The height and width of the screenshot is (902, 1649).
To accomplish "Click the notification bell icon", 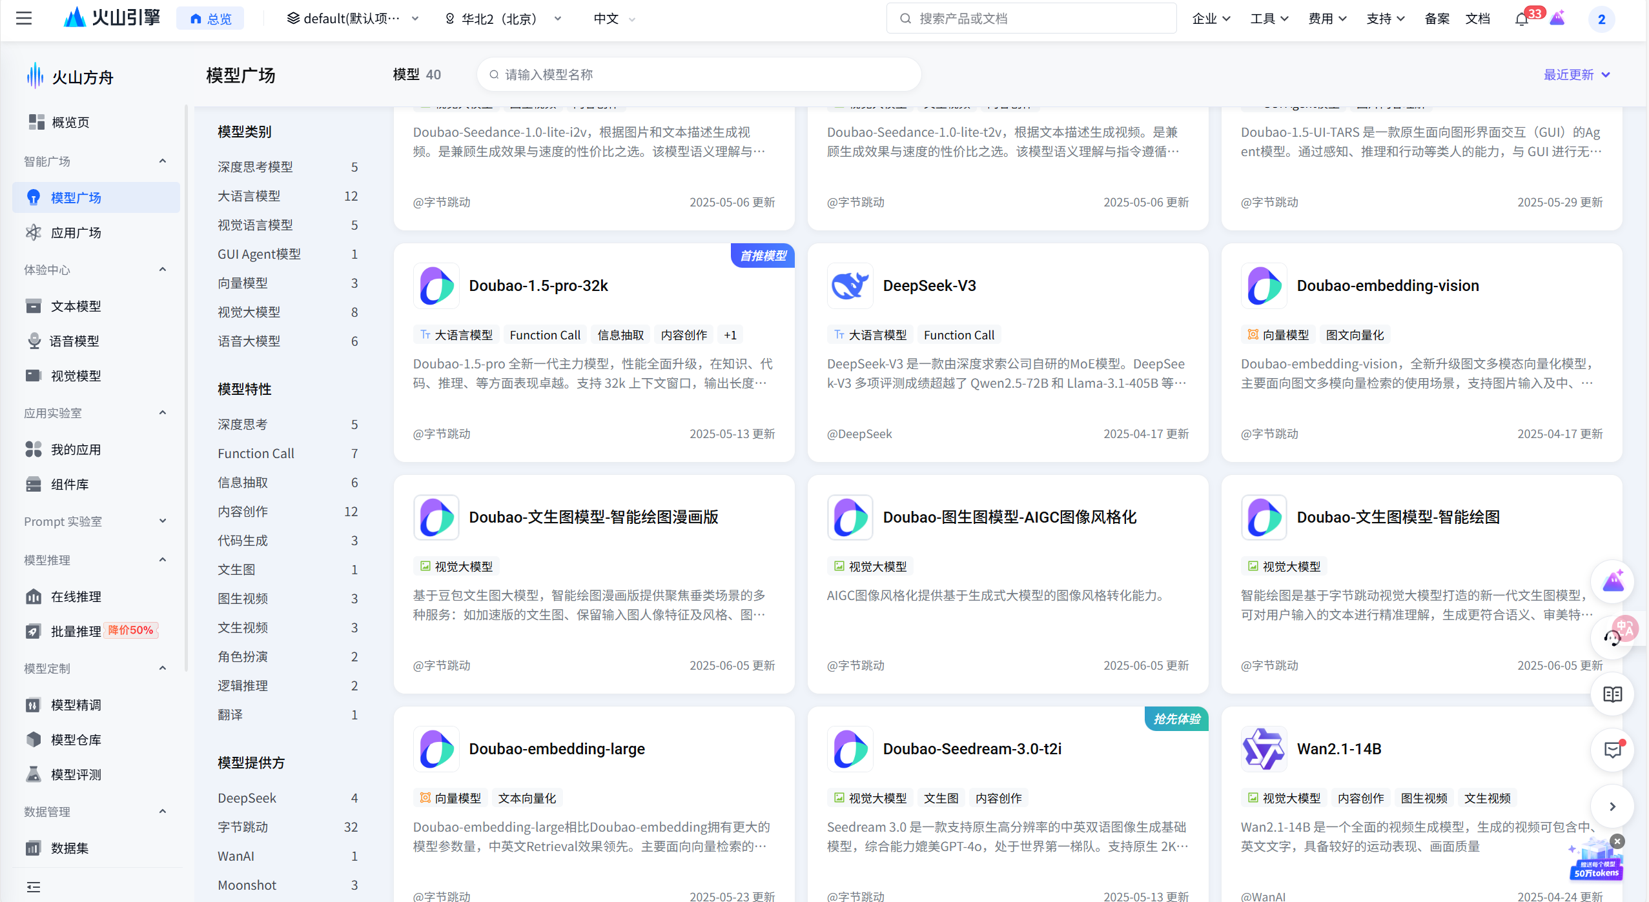I will [1521, 19].
